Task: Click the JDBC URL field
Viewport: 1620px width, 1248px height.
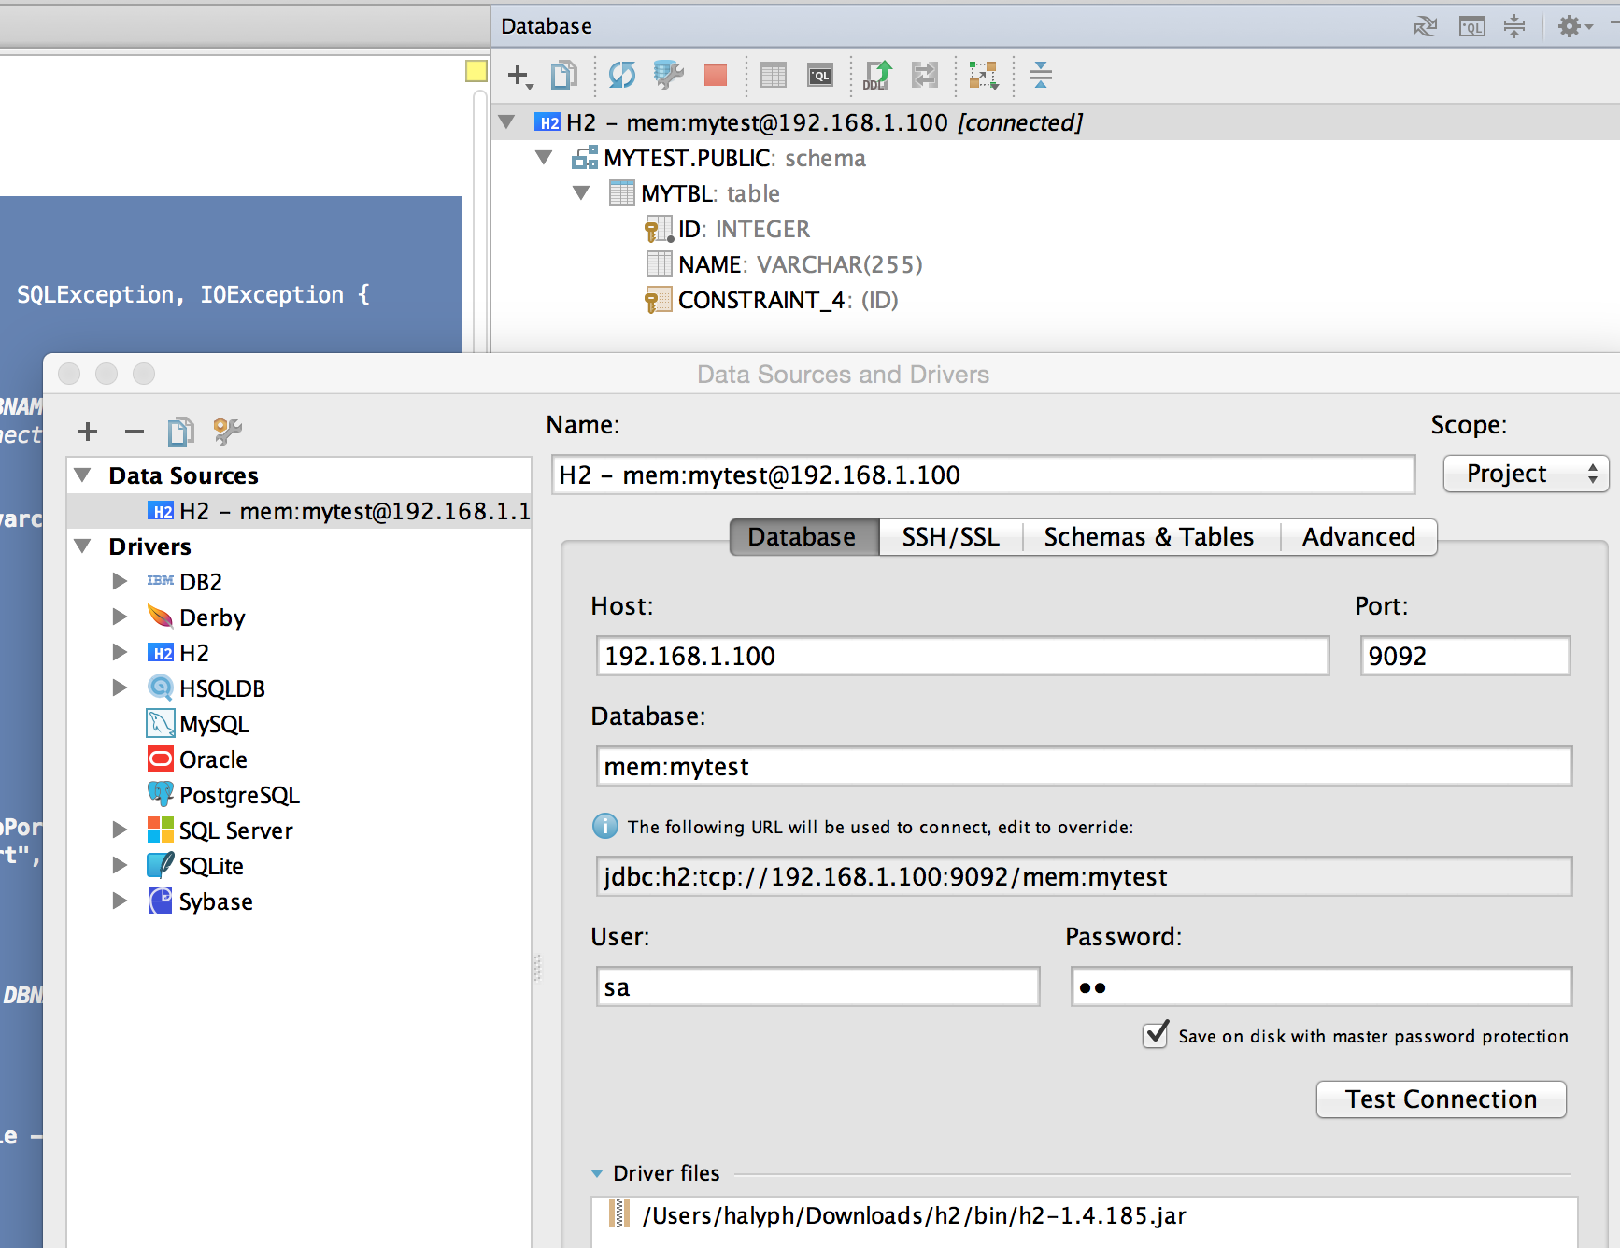Action: [x=1084, y=876]
